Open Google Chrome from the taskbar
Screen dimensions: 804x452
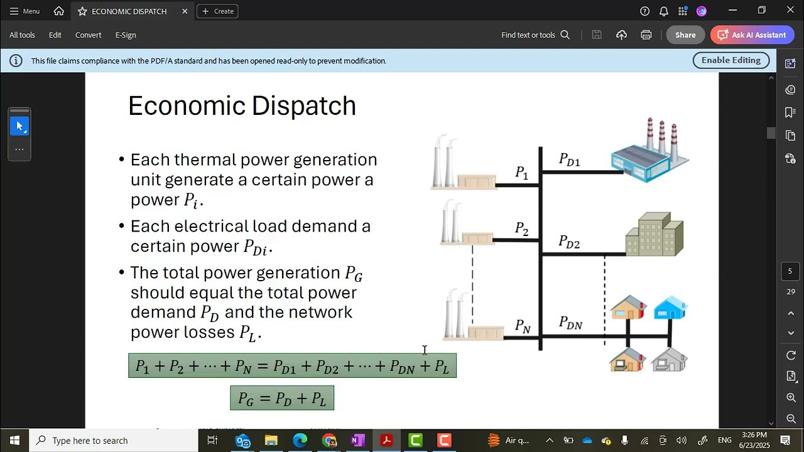pyautogui.click(x=329, y=441)
